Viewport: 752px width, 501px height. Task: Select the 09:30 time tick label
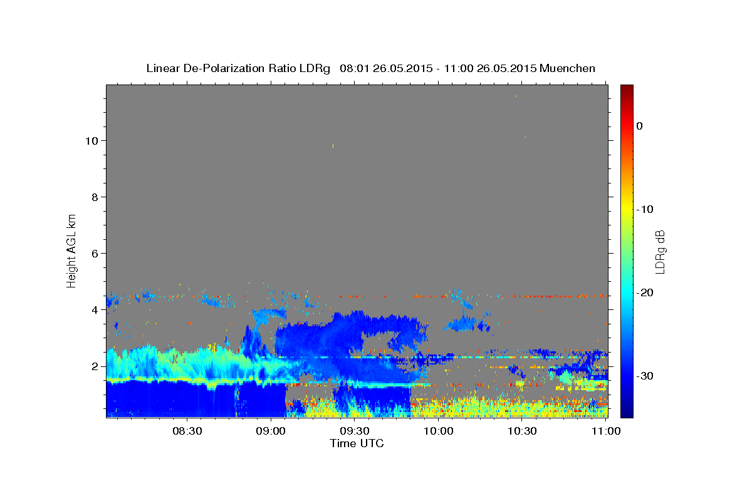(x=355, y=431)
